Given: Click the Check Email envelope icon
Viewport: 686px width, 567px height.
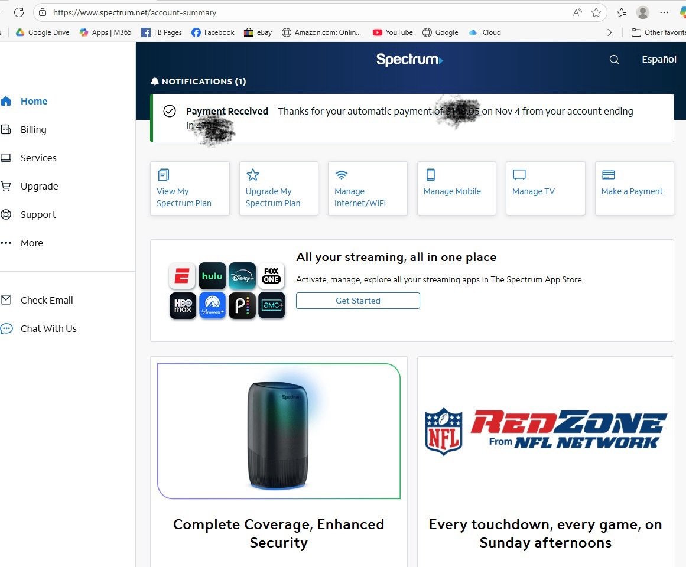Looking at the screenshot, I should click(8, 300).
